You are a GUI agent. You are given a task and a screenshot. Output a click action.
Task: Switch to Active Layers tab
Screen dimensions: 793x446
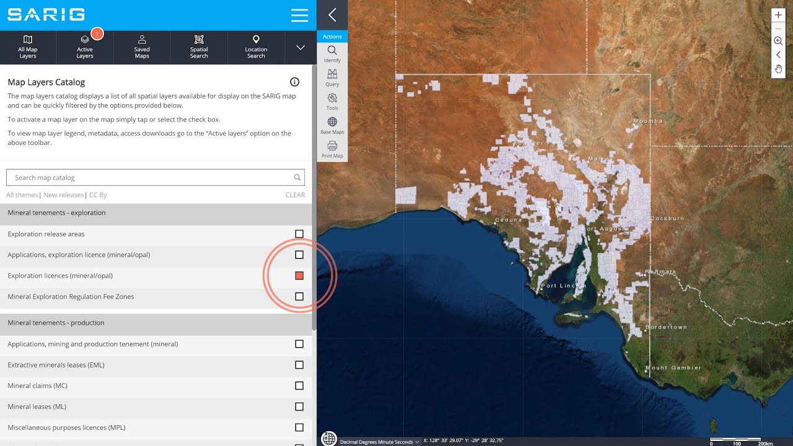pos(85,48)
